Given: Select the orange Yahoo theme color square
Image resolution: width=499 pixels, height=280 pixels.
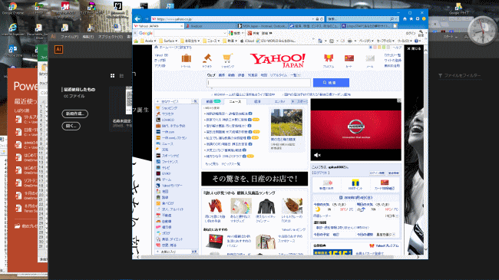Looking at the screenshot, I should coord(379,48).
